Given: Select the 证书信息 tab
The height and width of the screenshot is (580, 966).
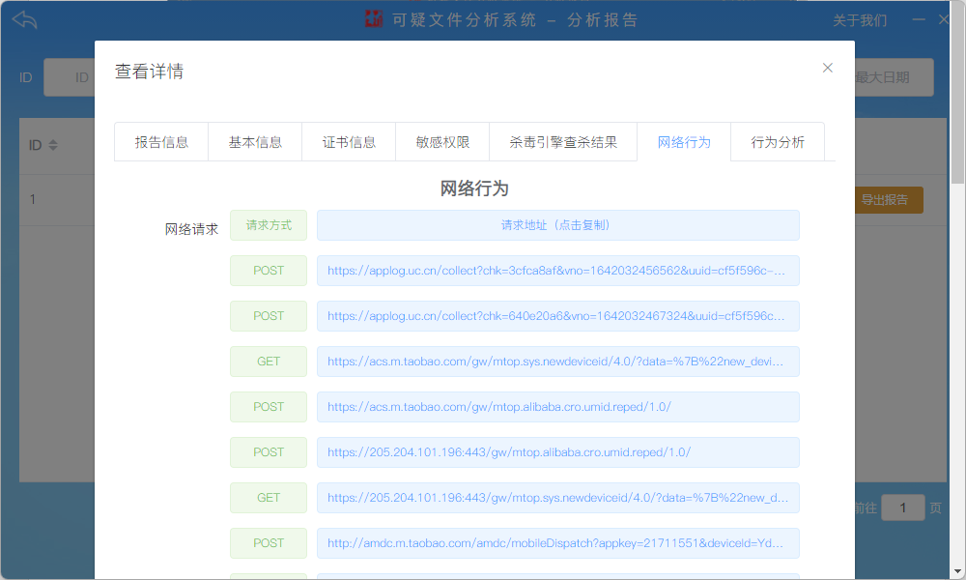Looking at the screenshot, I should pos(349,142).
